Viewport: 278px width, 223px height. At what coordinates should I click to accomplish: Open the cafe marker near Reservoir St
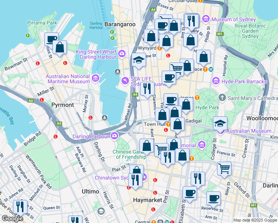click(x=213, y=199)
